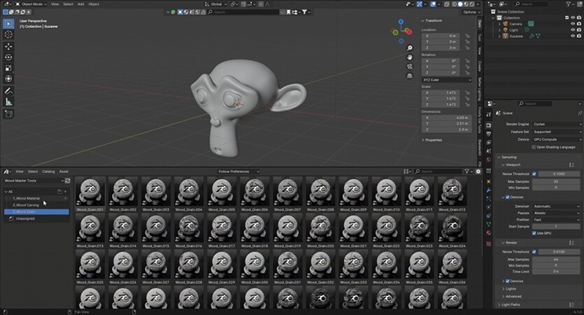Open the Output properties tab

[x=489, y=134]
